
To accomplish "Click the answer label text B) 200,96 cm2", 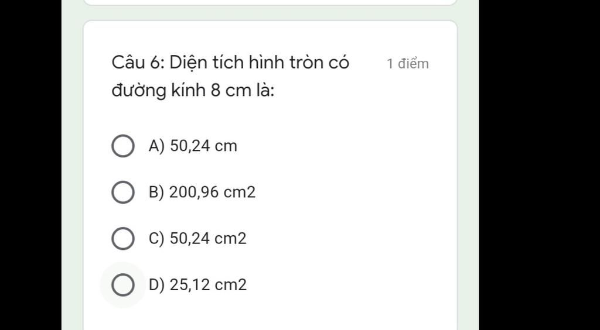I will pyautogui.click(x=202, y=192).
